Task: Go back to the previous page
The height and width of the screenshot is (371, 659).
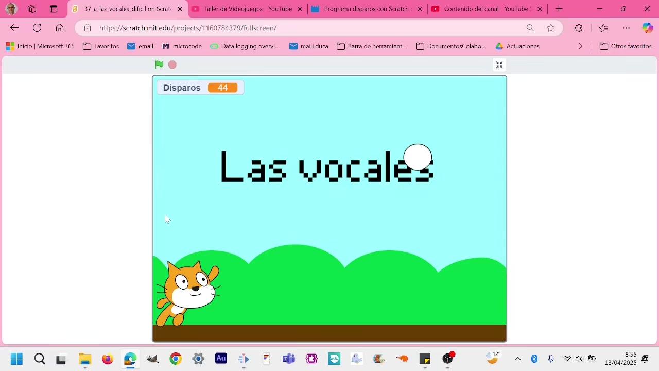Action: [x=14, y=28]
